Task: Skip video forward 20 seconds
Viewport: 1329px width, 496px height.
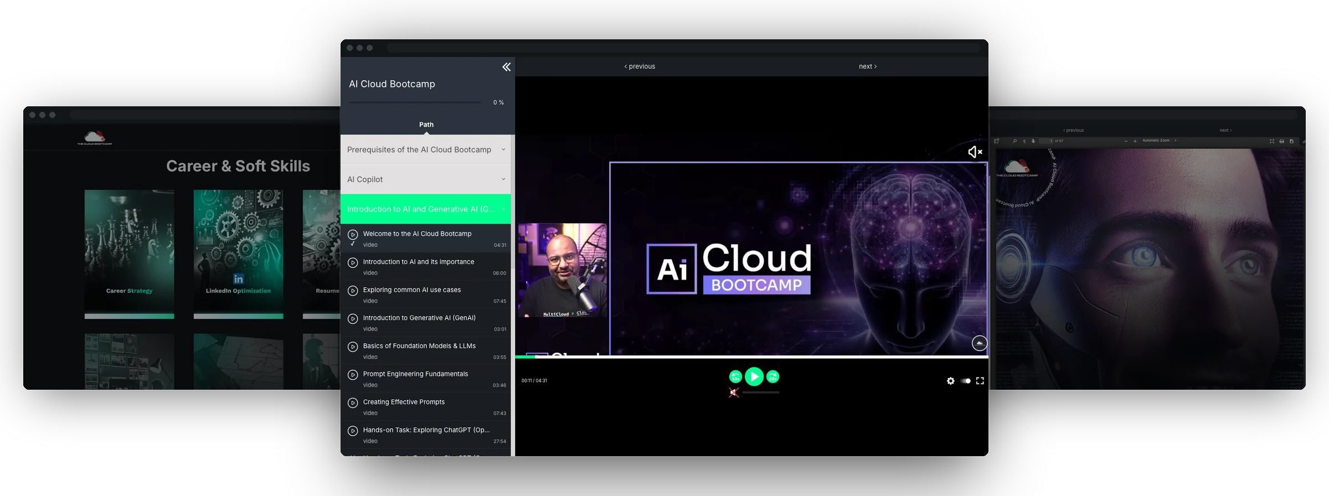Action: (773, 377)
